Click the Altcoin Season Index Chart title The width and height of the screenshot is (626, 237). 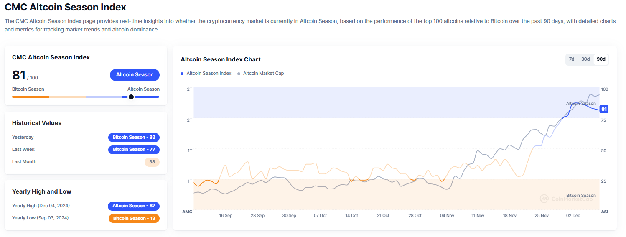(x=221, y=60)
